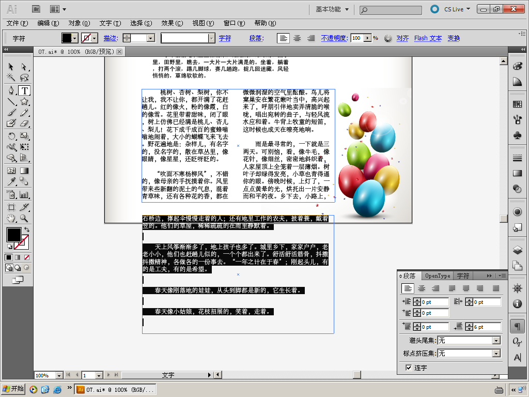Expand the 基本功能 workspace dropdown

(x=332, y=9)
